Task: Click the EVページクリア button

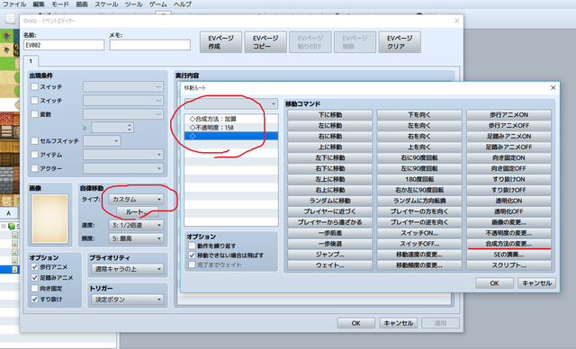Action: 400,42
